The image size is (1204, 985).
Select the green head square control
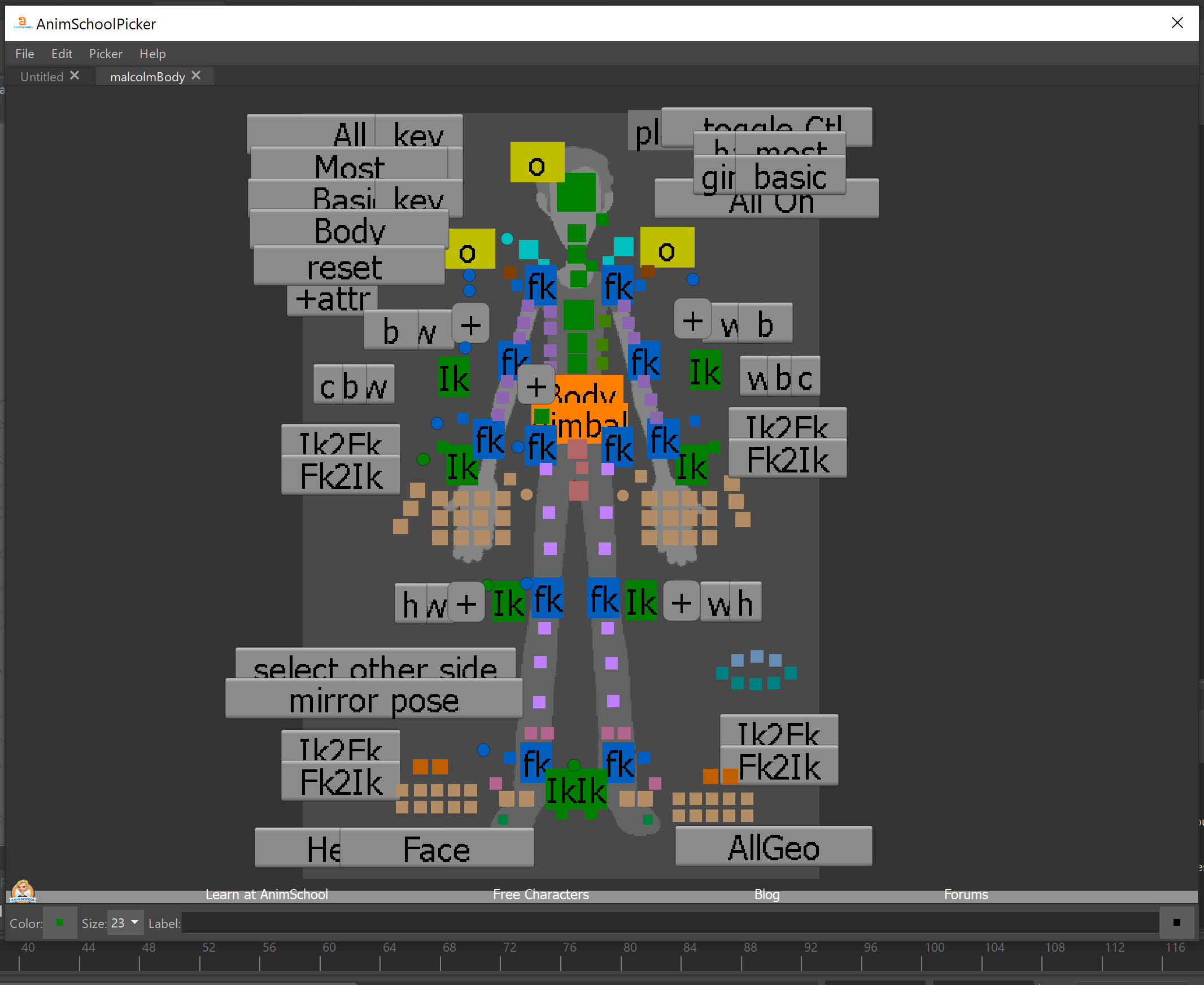576,192
